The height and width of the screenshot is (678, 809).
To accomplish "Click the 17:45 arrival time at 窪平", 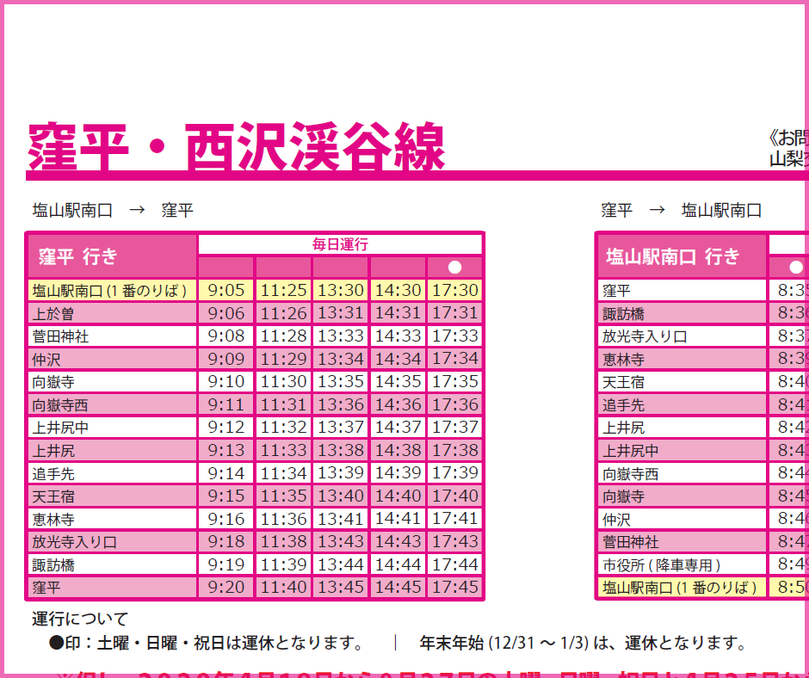I will coord(454,588).
